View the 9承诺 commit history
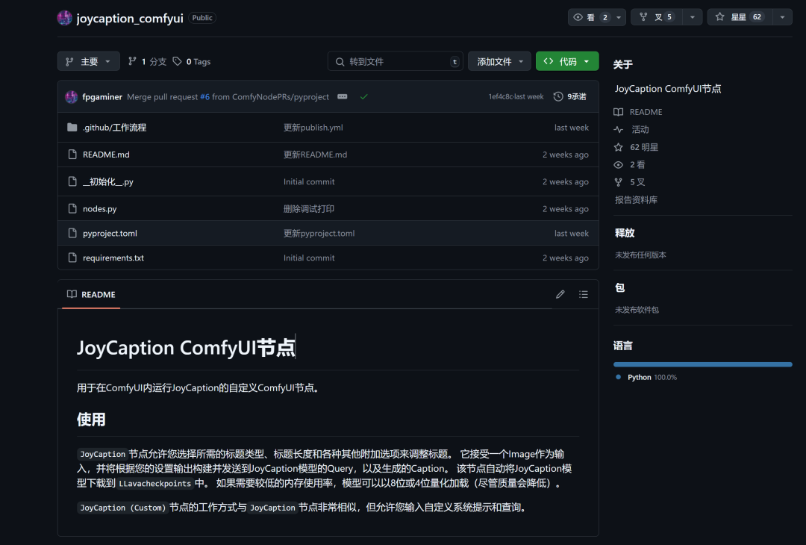Screen dimensions: 806x545 570,96
